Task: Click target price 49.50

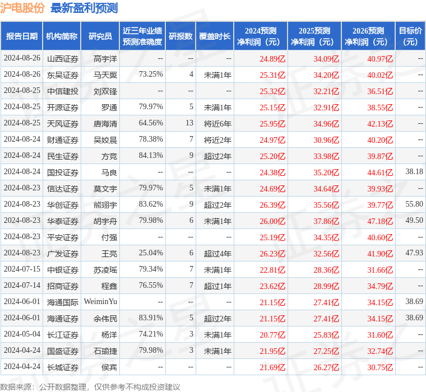Action: coord(414,221)
